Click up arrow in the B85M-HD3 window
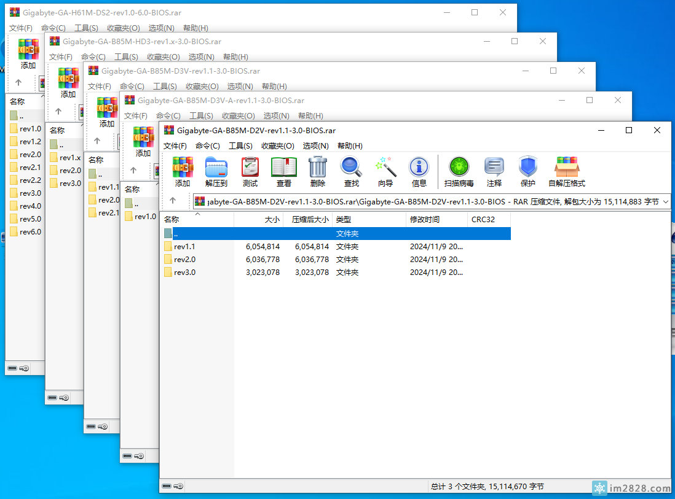Image resolution: width=675 pixels, height=499 pixels. tap(58, 112)
